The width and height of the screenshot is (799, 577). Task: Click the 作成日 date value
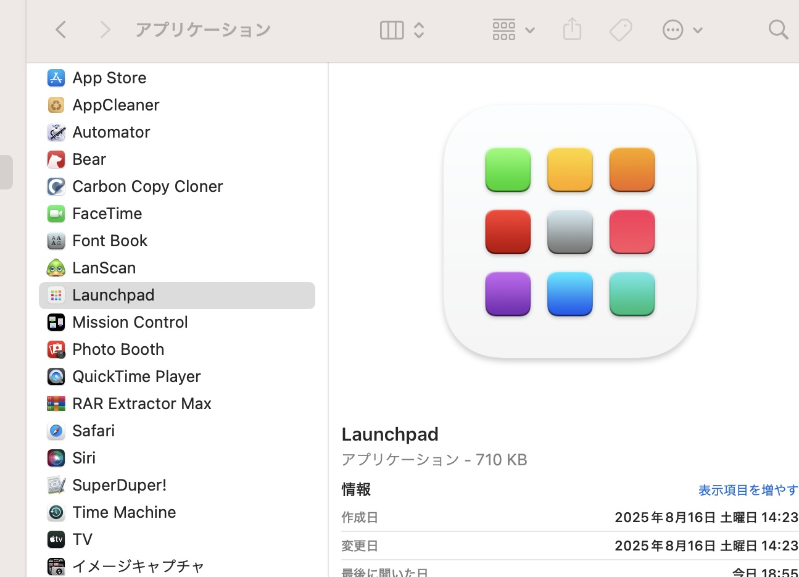(x=706, y=517)
